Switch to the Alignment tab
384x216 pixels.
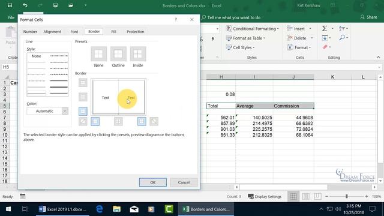52,32
